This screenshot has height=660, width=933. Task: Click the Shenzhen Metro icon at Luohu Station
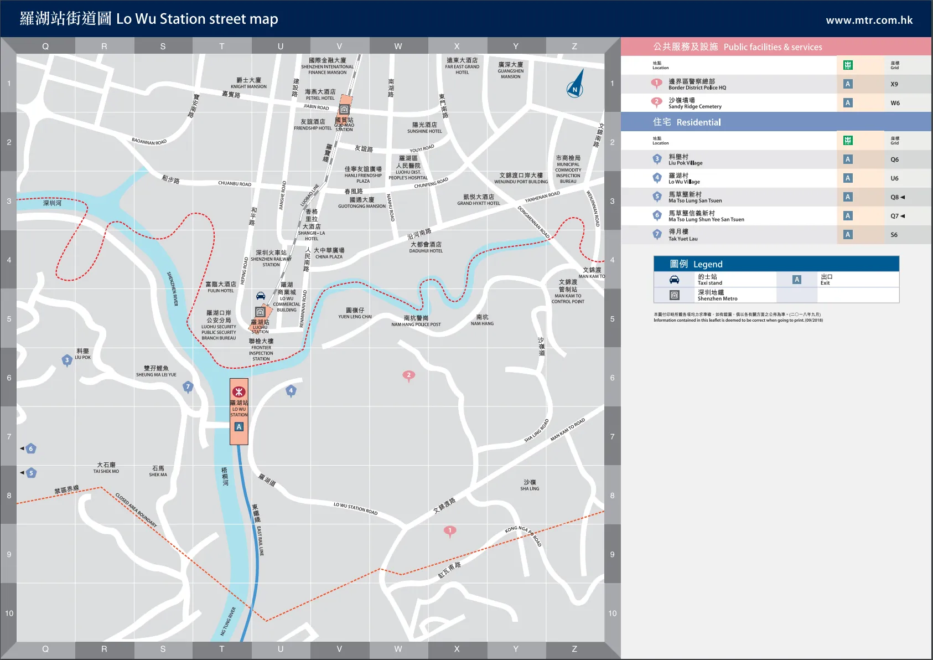[x=260, y=312]
